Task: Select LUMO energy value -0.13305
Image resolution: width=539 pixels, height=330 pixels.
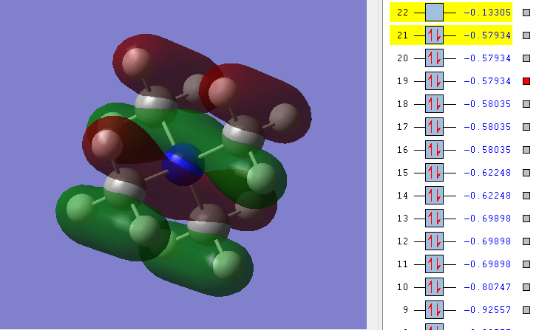Action: pos(487,13)
